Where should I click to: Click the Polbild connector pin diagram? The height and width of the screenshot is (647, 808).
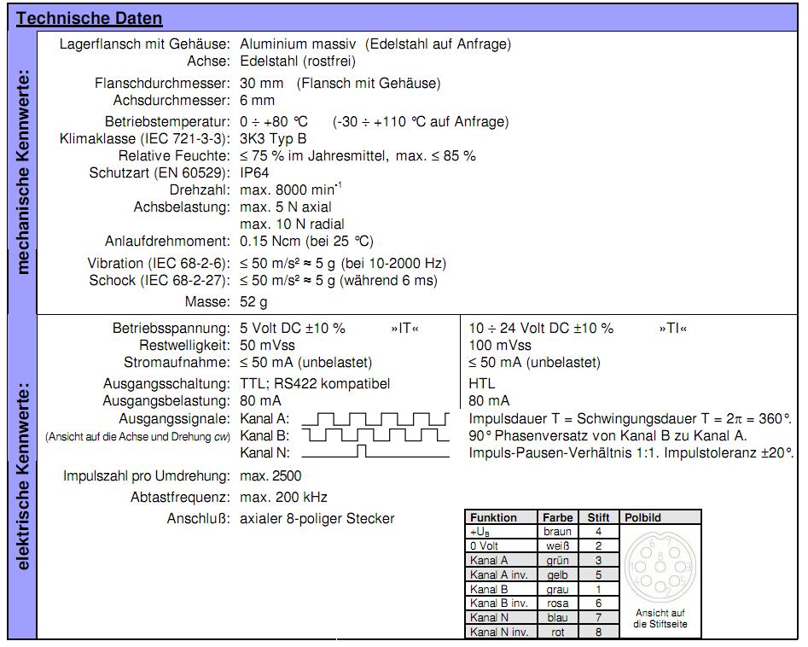(x=660, y=566)
